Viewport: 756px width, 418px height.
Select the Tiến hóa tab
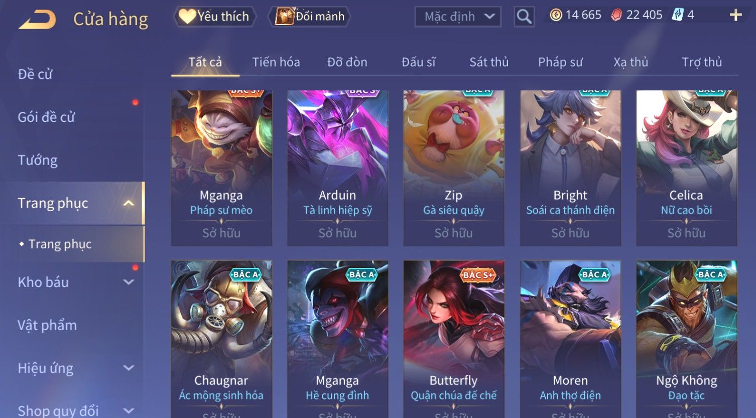tap(276, 62)
